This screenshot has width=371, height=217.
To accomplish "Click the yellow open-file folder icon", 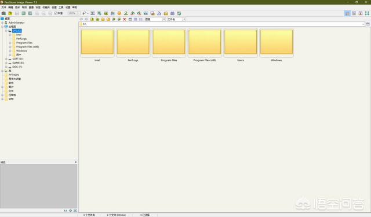I will [10, 13].
